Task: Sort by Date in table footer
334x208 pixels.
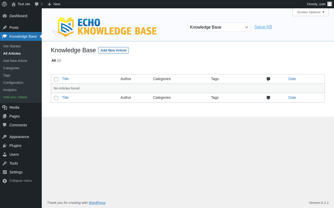Action: coord(292,97)
